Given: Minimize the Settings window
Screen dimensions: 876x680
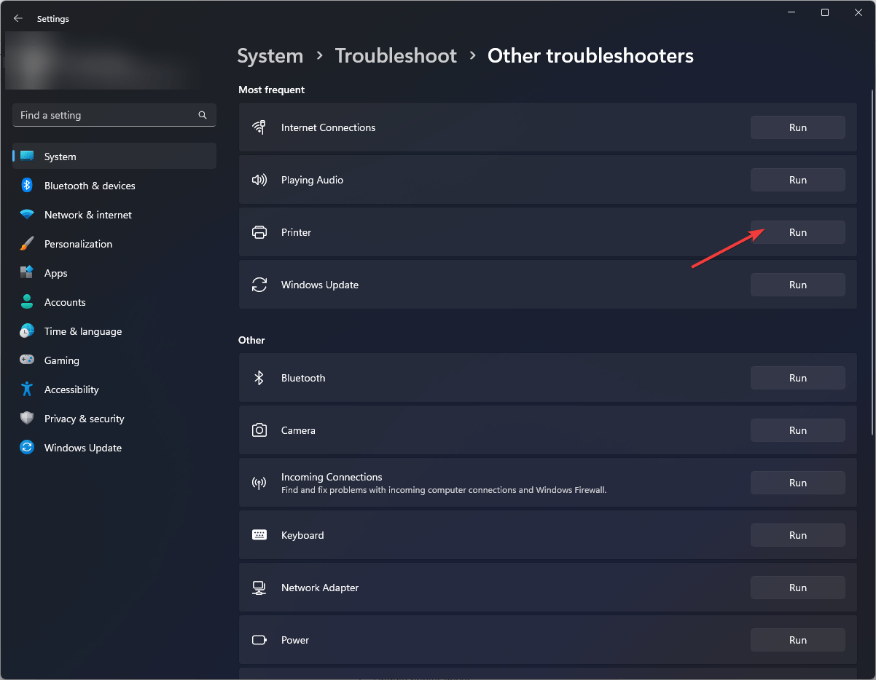Looking at the screenshot, I should [791, 12].
